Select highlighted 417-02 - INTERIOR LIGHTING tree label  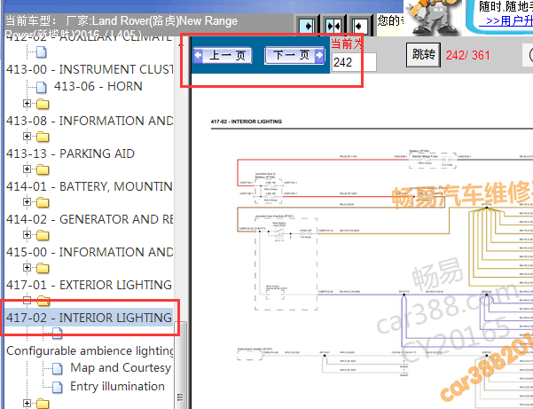(89, 318)
